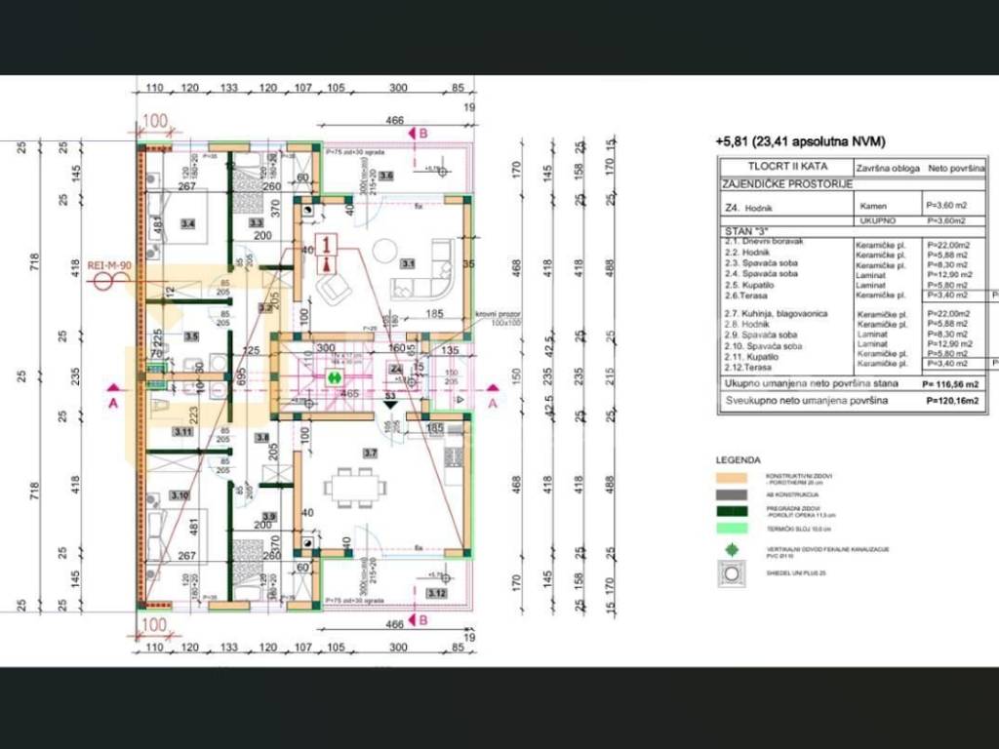The width and height of the screenshot is (999, 749).
Task: Click the room label 3.4
Action: [x=188, y=223]
